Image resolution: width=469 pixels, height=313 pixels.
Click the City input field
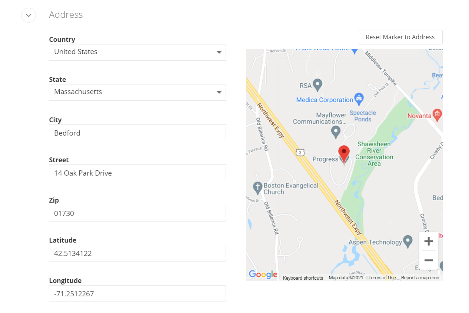(137, 133)
